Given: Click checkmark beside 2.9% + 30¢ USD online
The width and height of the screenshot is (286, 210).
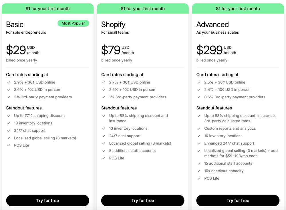Looking at the screenshot, I should pos(9,82).
